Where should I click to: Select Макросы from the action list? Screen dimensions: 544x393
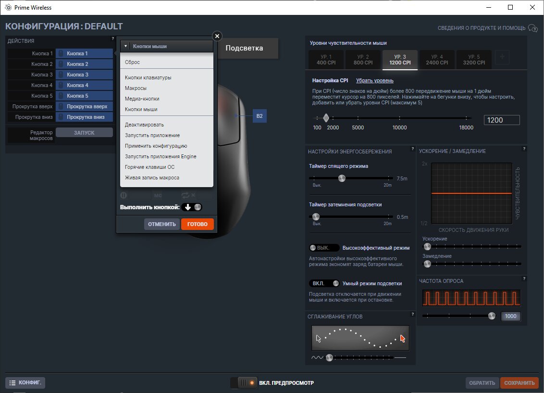(x=136, y=88)
